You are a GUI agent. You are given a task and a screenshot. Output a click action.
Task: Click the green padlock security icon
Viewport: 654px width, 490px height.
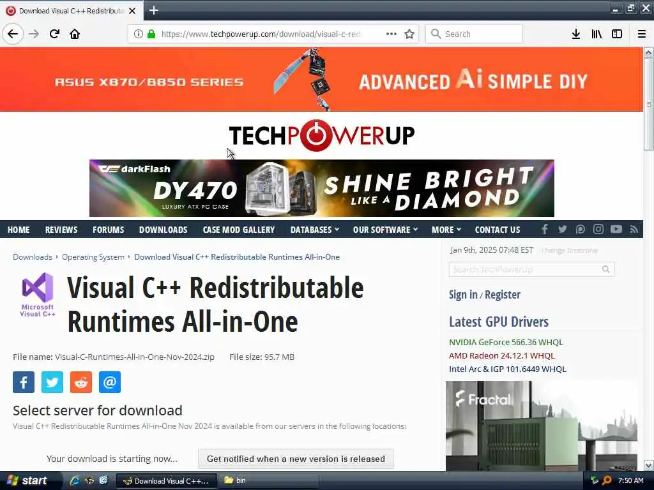[151, 34]
